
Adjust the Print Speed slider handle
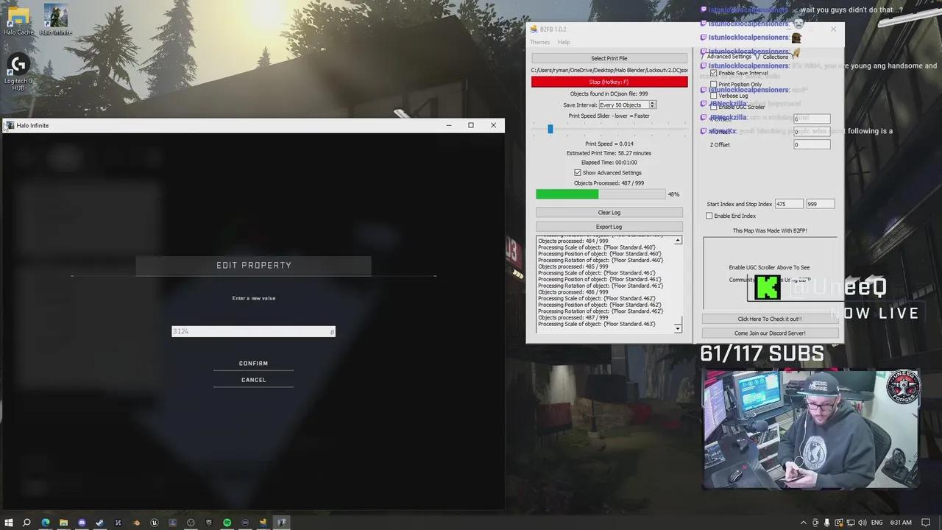coord(550,129)
